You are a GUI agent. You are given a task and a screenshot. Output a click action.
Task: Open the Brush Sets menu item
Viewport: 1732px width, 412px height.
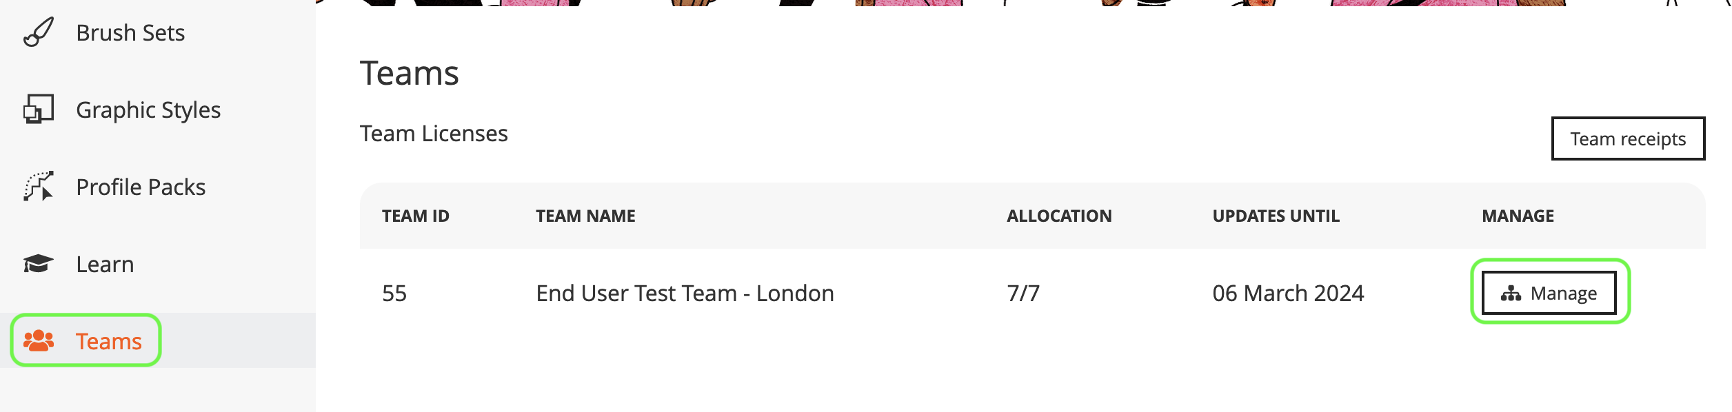[130, 33]
